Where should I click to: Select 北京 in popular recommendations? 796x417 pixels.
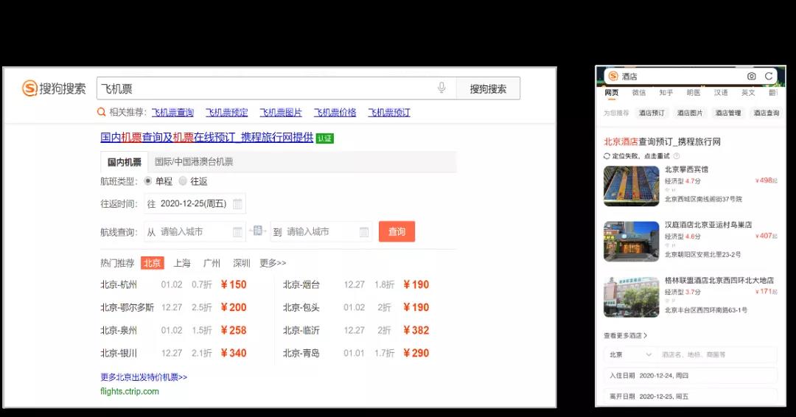click(x=153, y=263)
